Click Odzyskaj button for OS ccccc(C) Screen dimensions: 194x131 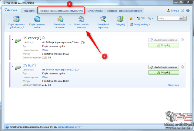164,45
